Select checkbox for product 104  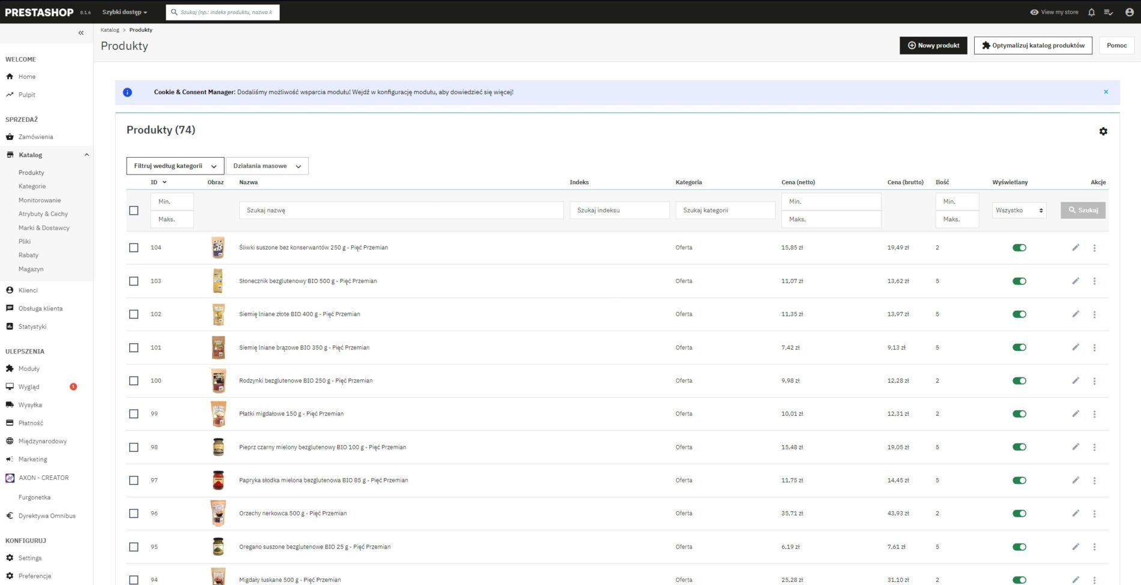click(133, 248)
